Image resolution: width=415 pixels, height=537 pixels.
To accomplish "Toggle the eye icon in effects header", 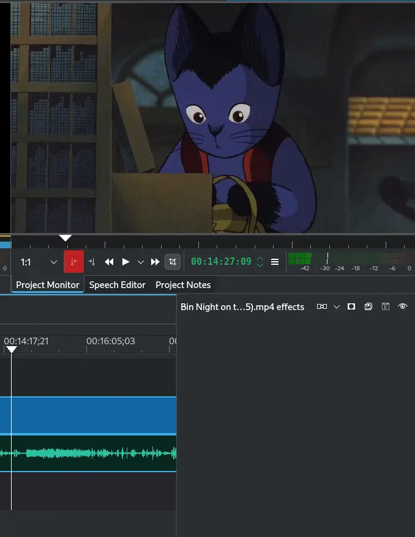I will pyautogui.click(x=403, y=306).
